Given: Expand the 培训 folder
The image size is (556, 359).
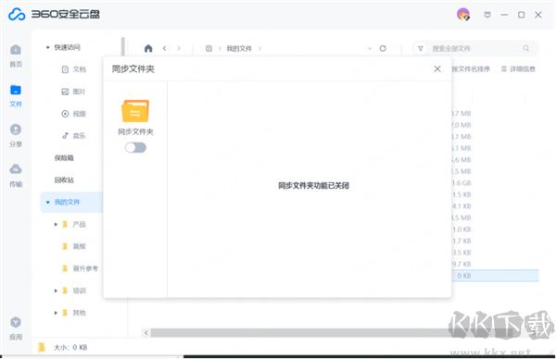Looking at the screenshot, I should coord(56,291).
